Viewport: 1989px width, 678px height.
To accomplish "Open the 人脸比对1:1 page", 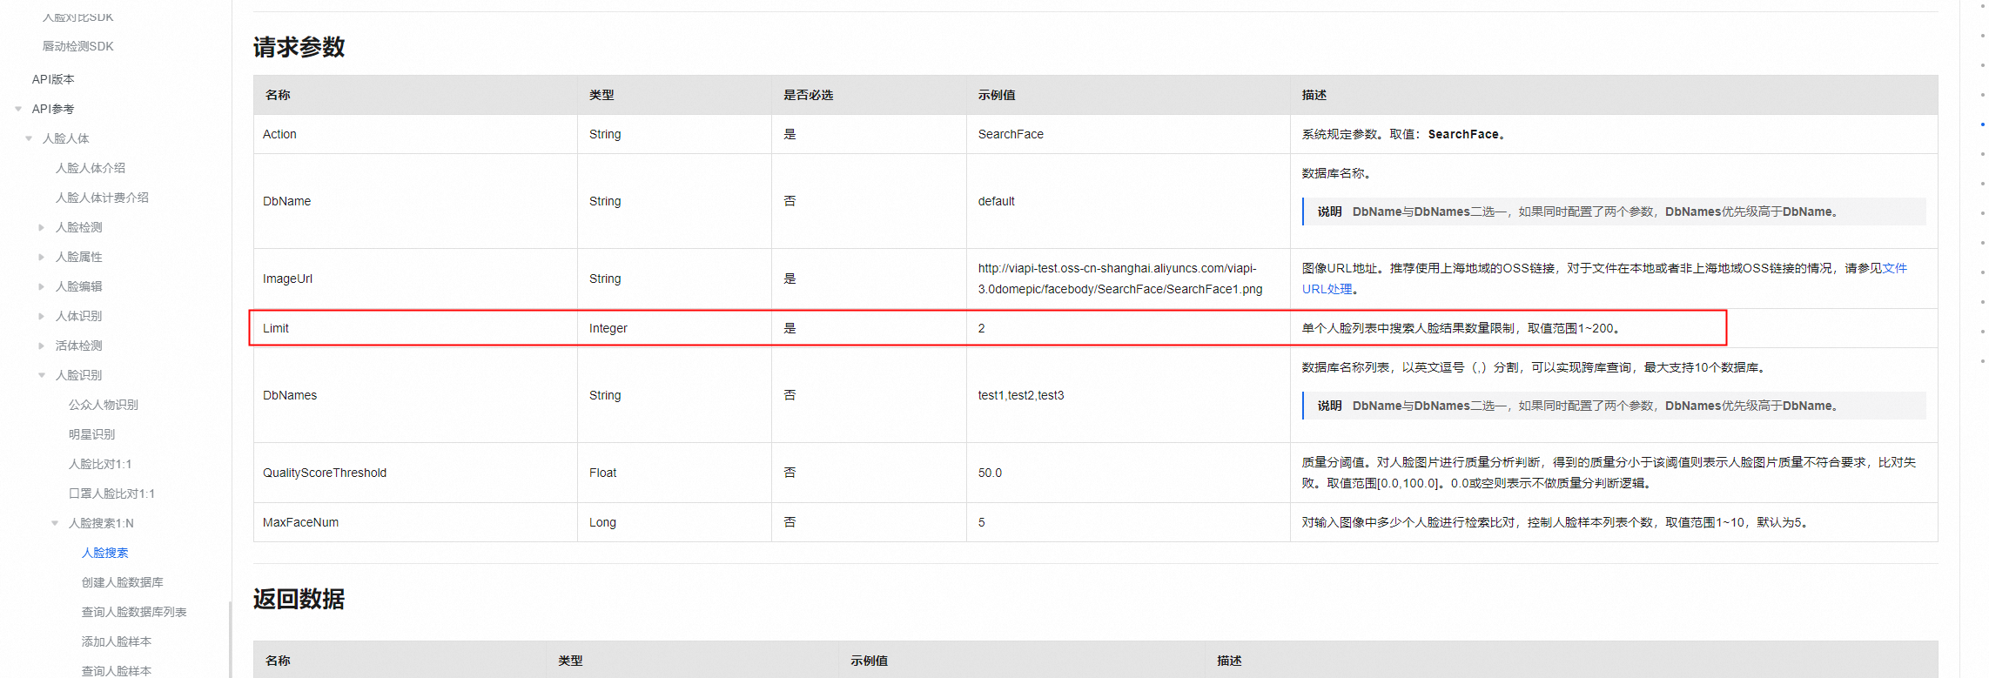I will coord(100,464).
